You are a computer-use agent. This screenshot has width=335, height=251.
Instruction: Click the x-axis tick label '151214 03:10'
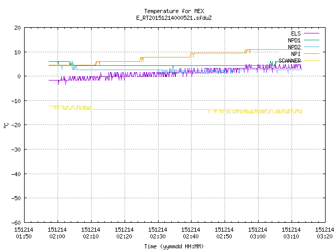291,233
